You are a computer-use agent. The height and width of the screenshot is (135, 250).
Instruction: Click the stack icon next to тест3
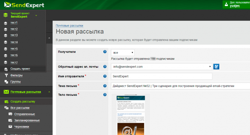point(5,36)
